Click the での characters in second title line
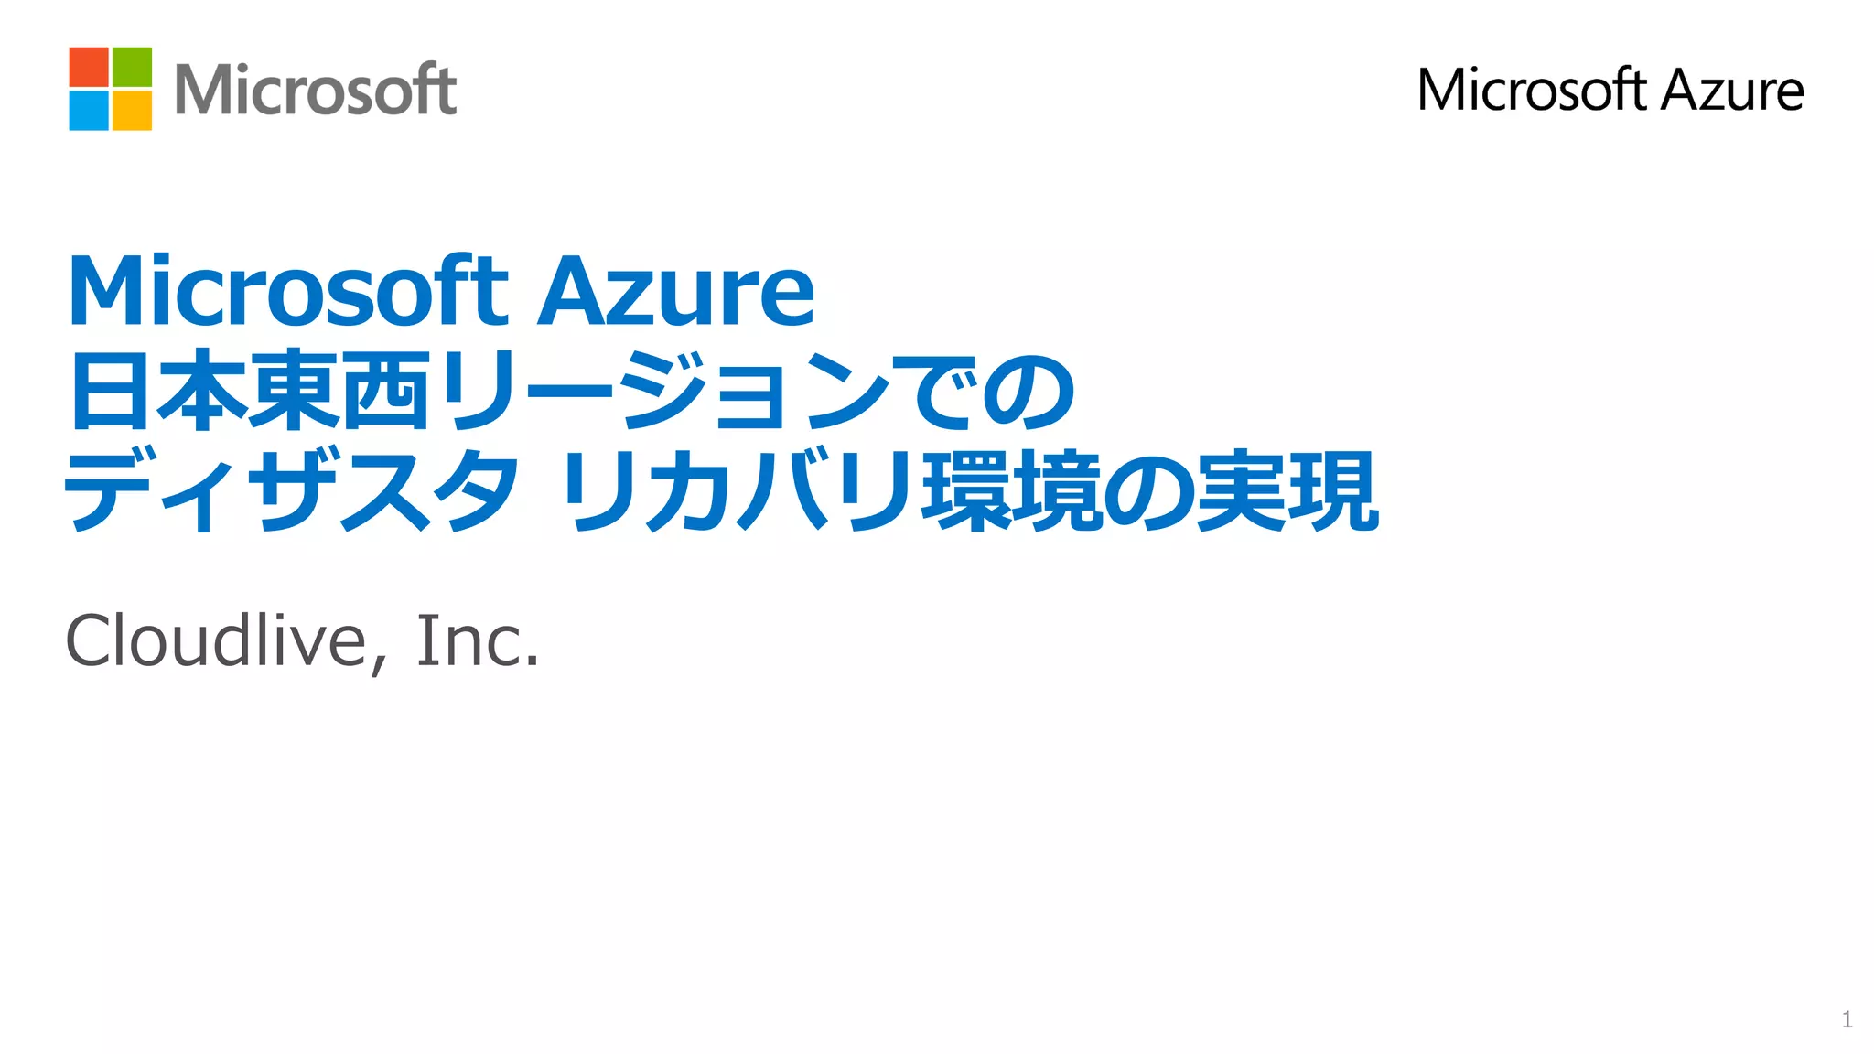 click(x=985, y=392)
